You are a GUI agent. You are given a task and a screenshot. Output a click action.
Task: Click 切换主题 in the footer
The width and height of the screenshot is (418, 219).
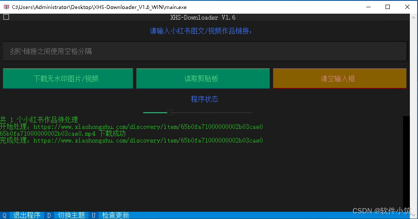71,215
